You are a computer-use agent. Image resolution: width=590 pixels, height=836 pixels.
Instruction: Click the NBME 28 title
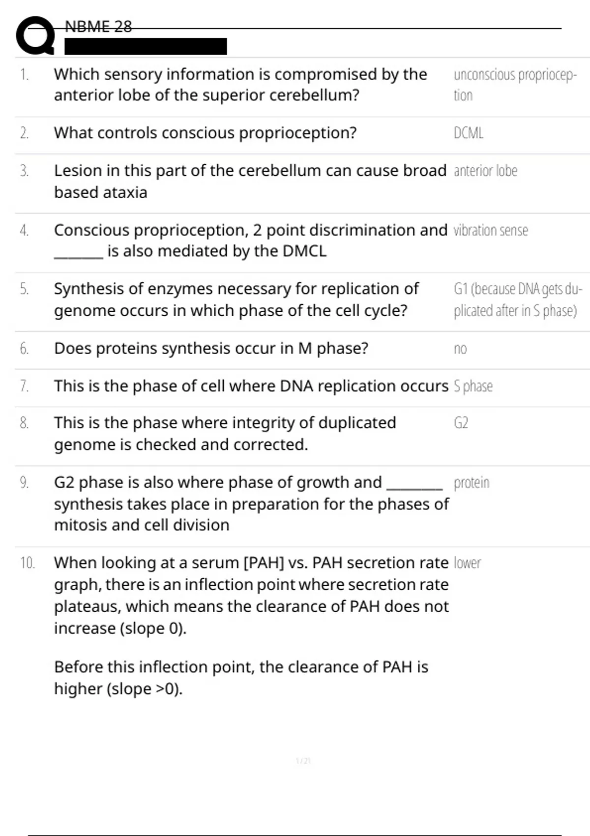[x=98, y=27]
